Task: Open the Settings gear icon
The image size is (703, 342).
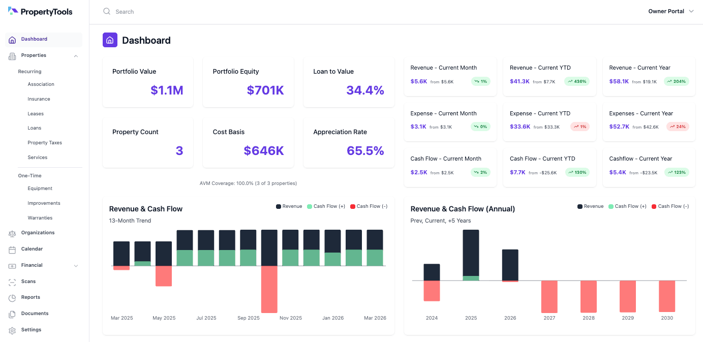Action: click(11, 329)
